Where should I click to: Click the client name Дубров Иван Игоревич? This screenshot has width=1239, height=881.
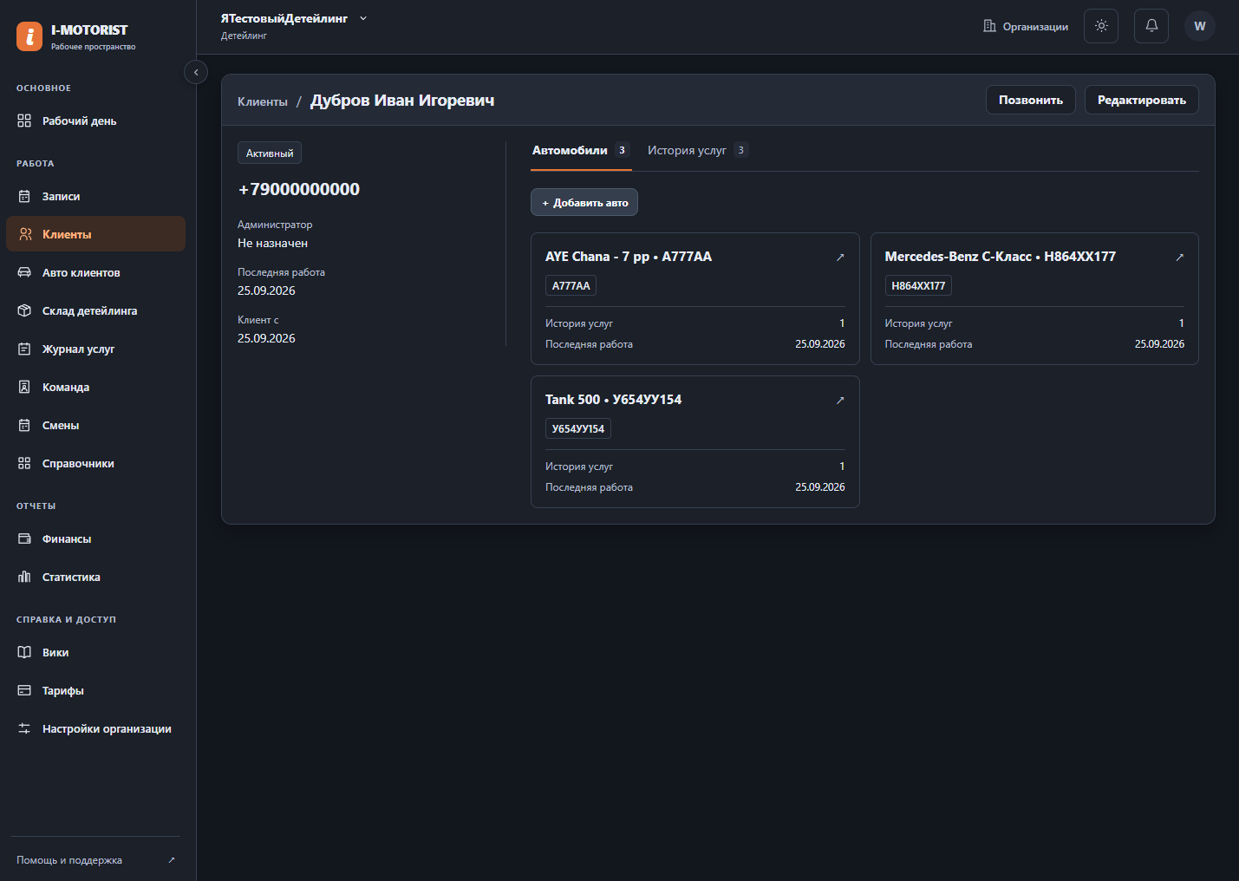(402, 101)
